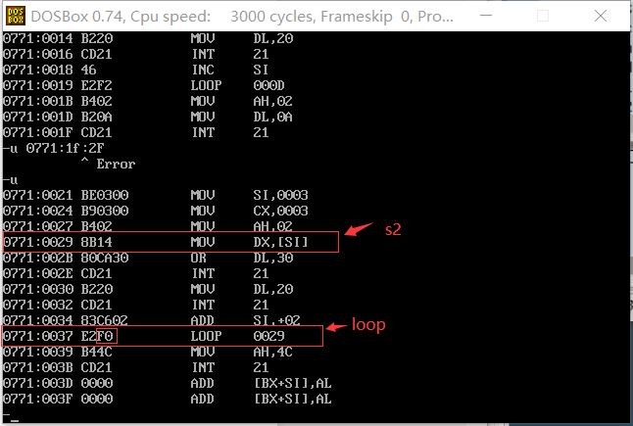Screen dimensions: 633x426
Task: Click line 0771:002E INT 21
Action: [135, 273]
